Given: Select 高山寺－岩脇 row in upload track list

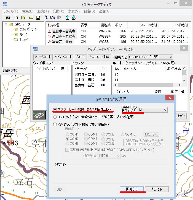Looking at the screenshot, I should coord(92,80).
